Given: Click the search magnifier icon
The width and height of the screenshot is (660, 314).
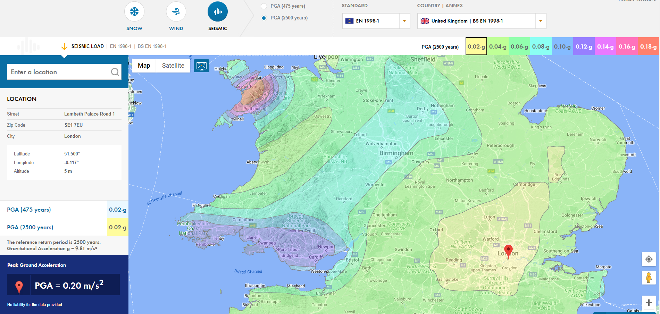Looking at the screenshot, I should (x=115, y=72).
